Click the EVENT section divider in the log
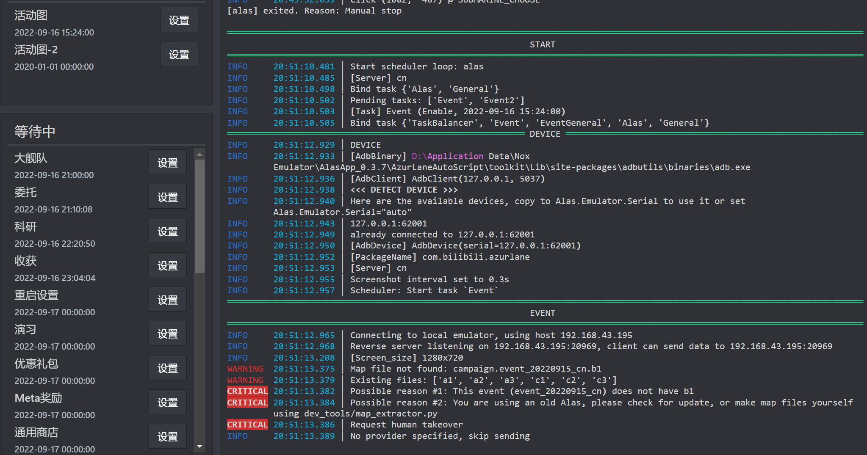The width and height of the screenshot is (867, 455). 542,313
